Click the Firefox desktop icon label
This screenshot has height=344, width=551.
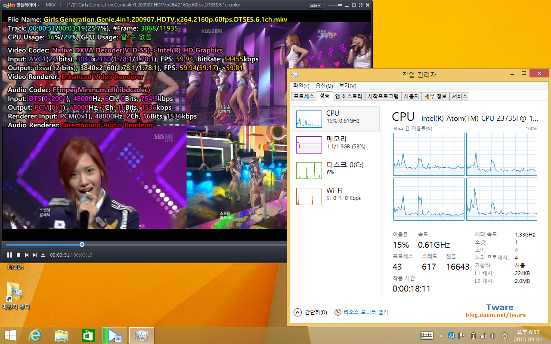pos(15,267)
